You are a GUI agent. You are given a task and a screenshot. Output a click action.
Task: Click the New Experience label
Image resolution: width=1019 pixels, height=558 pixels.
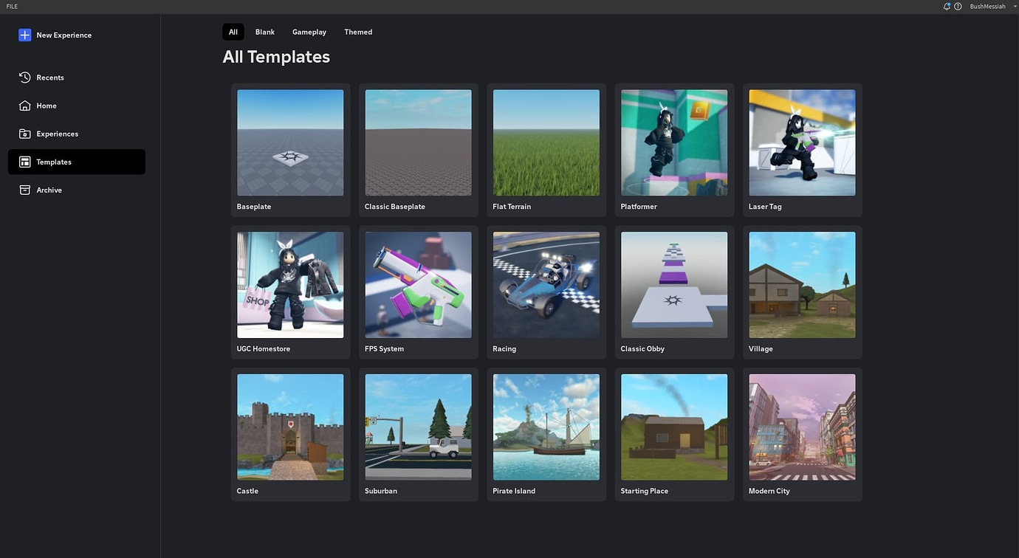coord(64,35)
